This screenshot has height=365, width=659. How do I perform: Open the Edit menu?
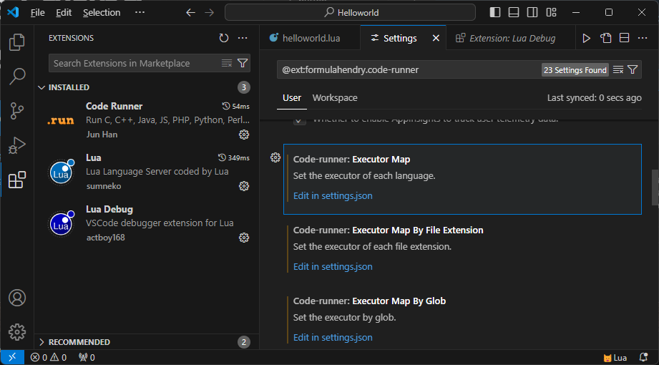click(x=64, y=13)
